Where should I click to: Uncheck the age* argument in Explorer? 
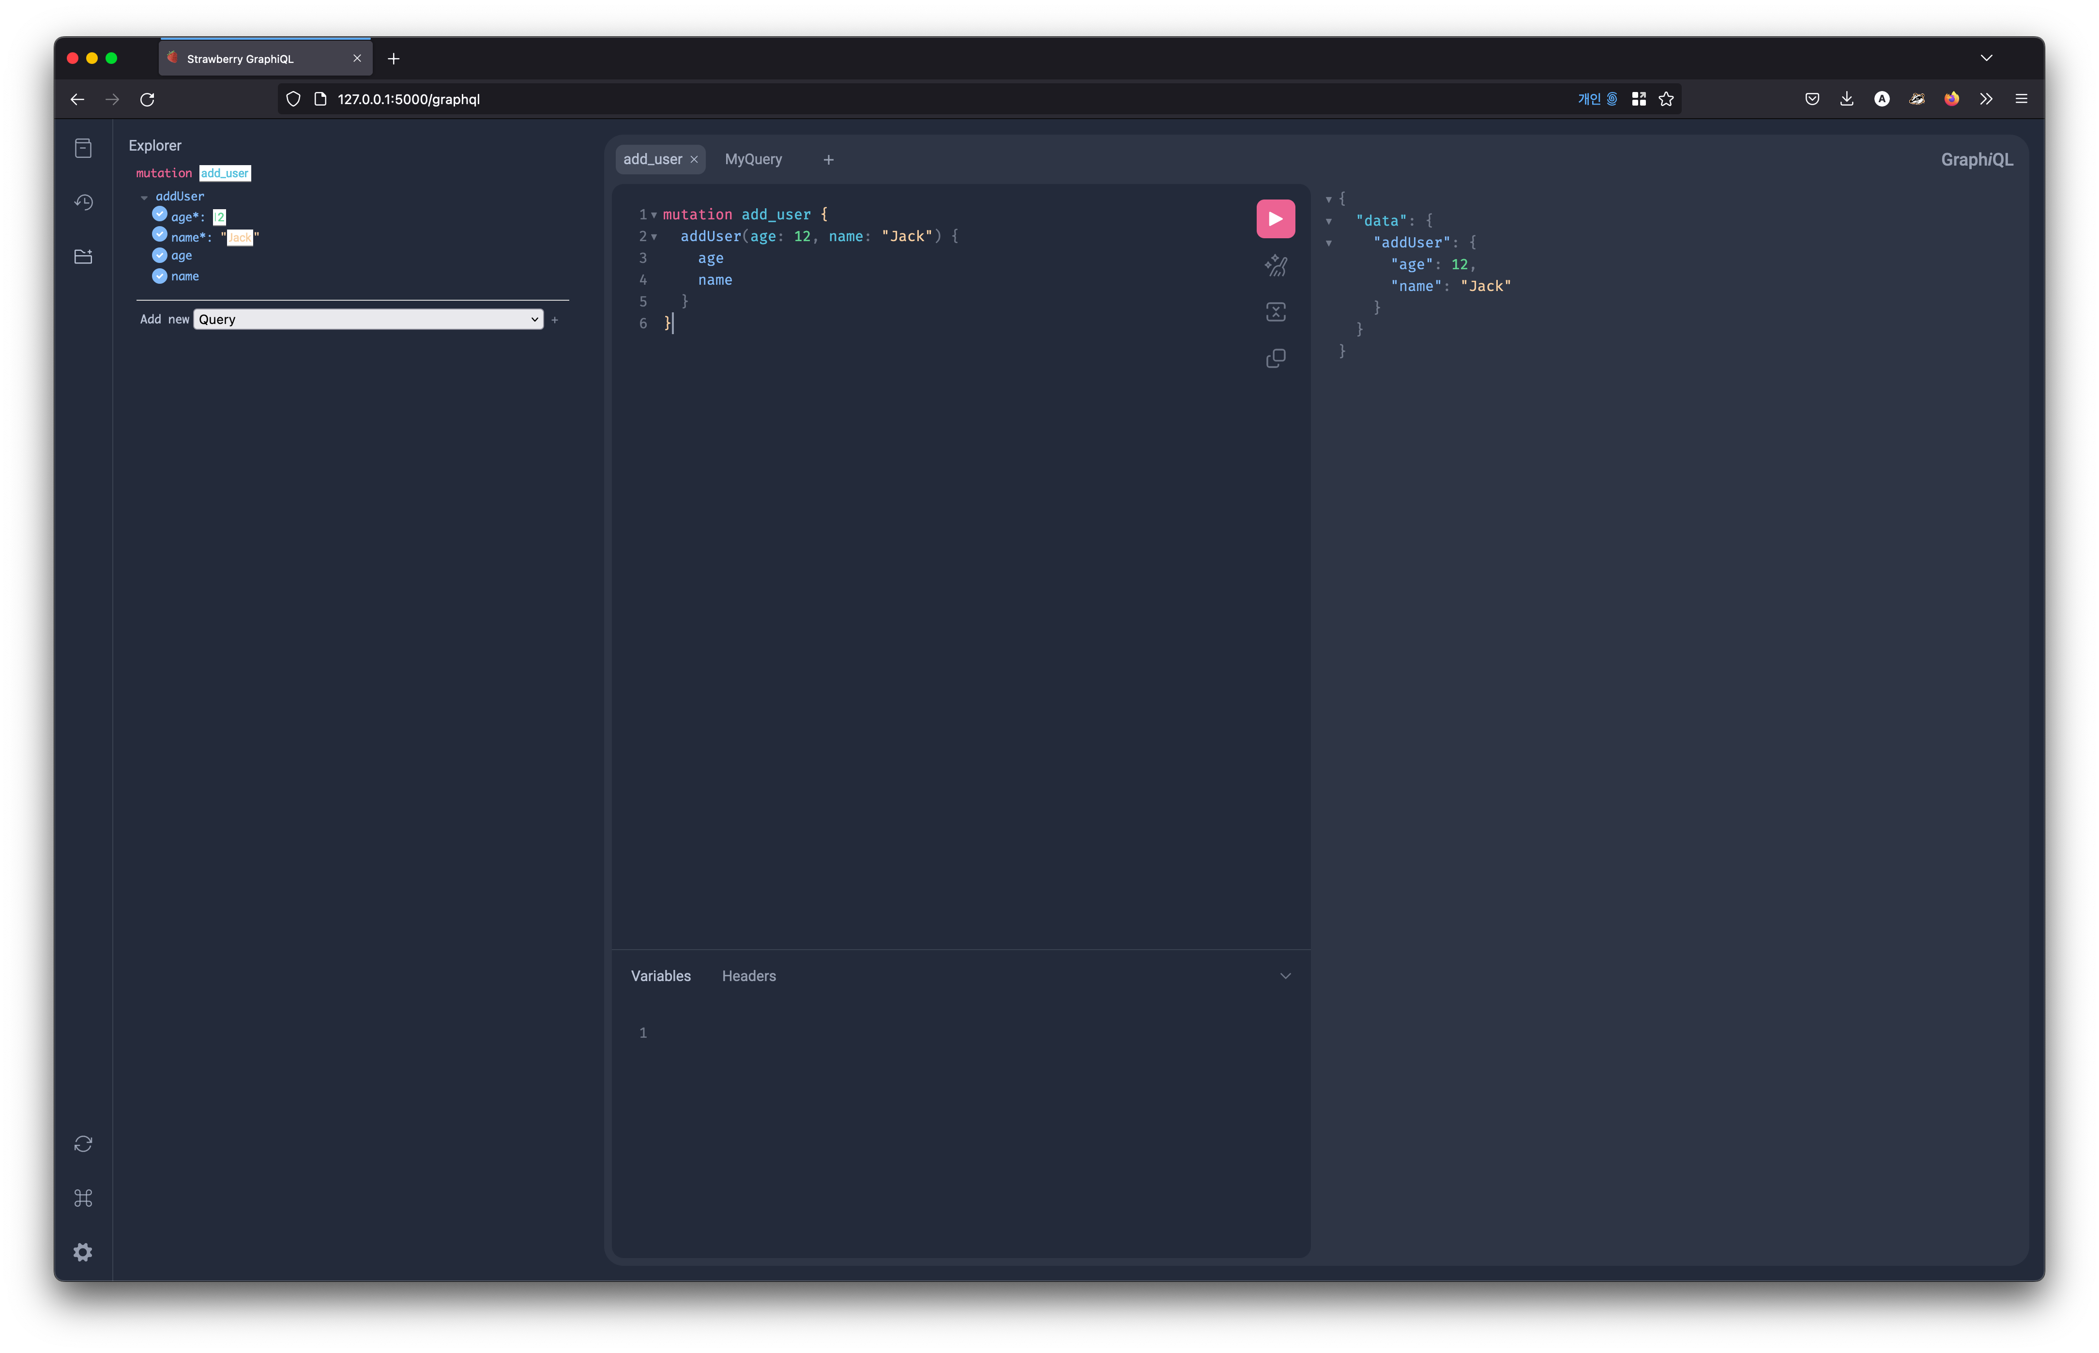tap(160, 215)
